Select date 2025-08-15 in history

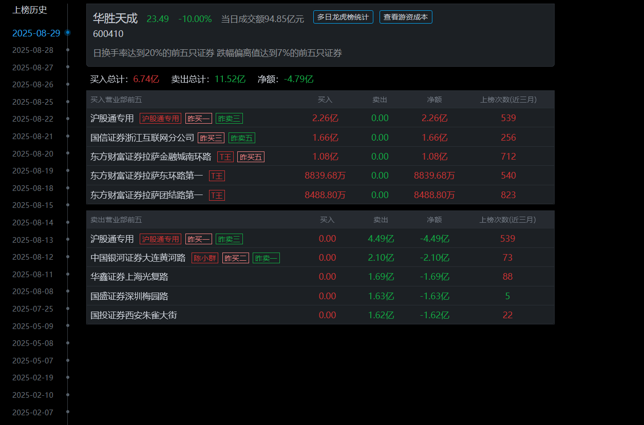click(33, 205)
